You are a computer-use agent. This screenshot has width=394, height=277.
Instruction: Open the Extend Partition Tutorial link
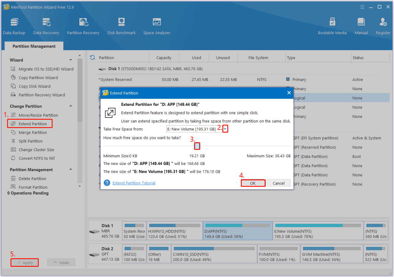coord(134,183)
